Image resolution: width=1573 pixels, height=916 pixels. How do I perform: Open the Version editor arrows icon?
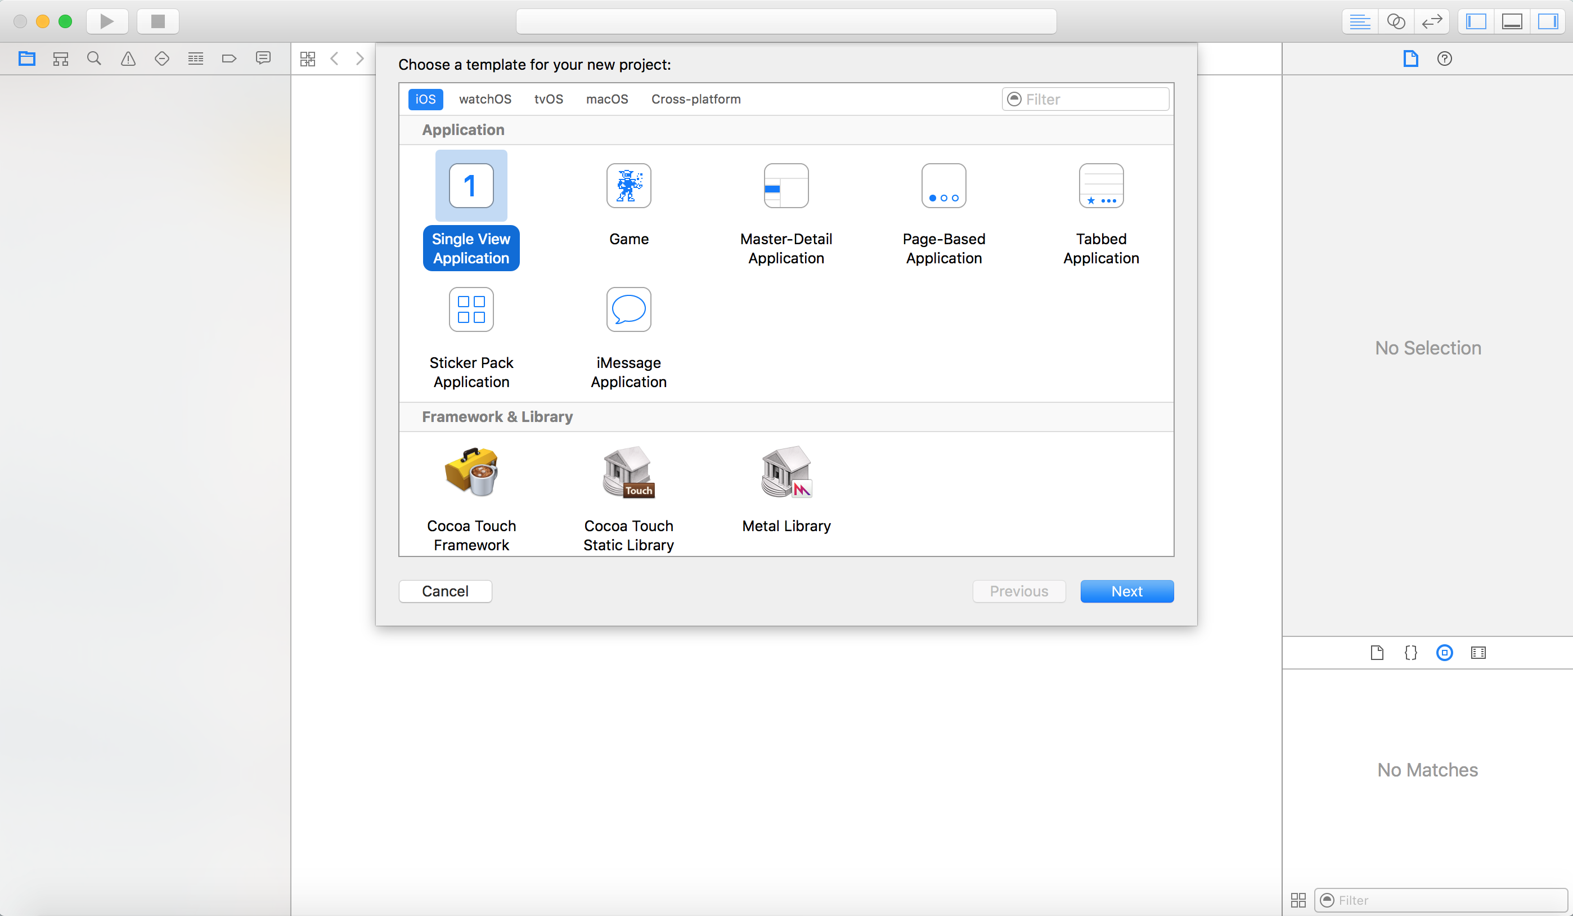click(1431, 21)
